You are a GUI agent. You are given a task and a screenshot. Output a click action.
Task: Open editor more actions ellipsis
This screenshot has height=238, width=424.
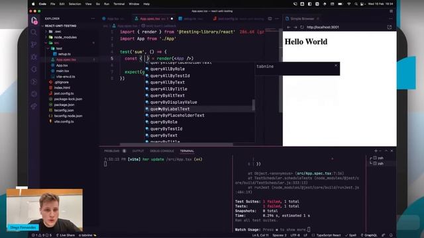click(277, 19)
